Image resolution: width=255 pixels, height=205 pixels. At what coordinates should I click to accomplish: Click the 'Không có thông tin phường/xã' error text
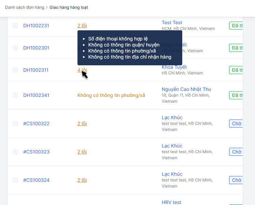pos(111,95)
